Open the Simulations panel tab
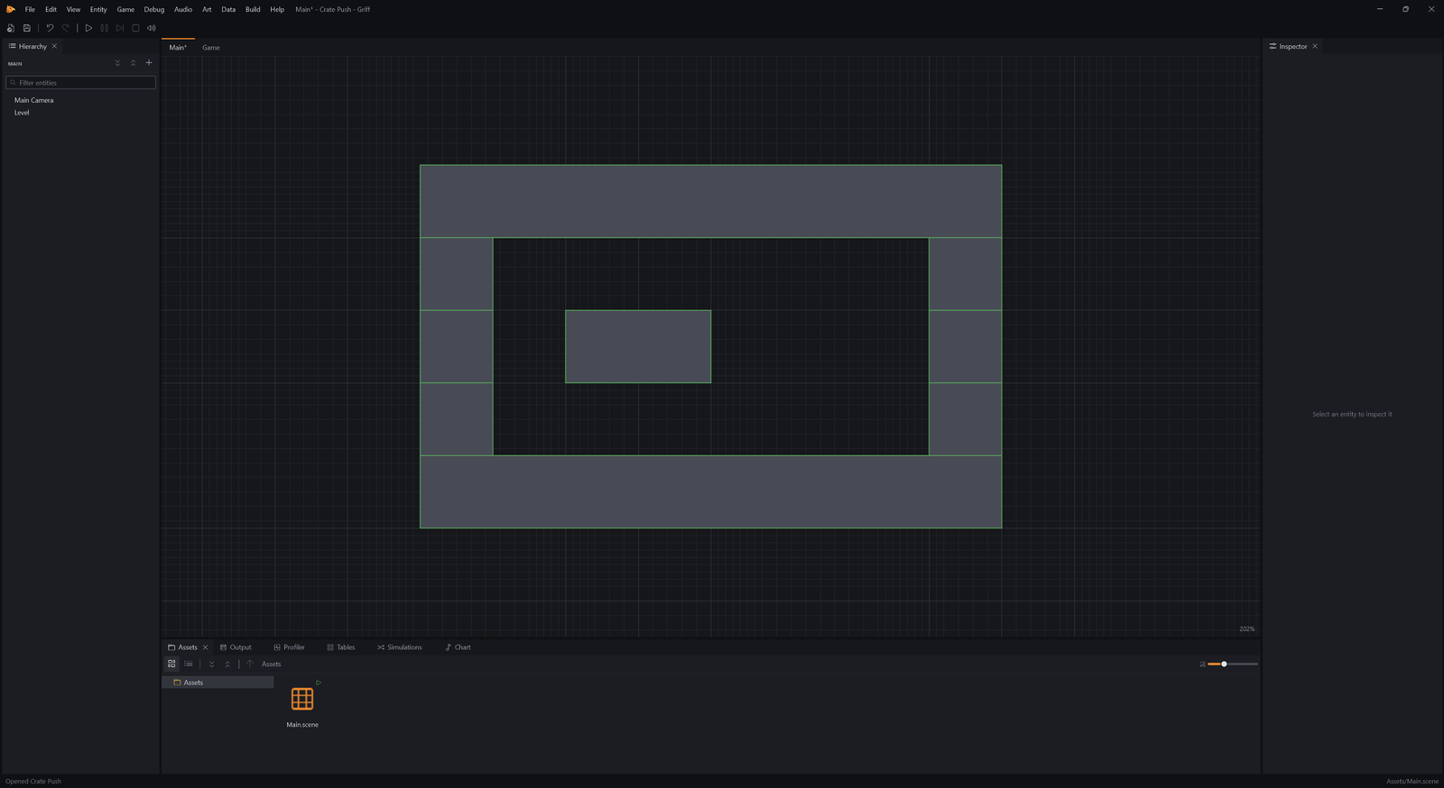The image size is (1444, 788). coord(400,647)
